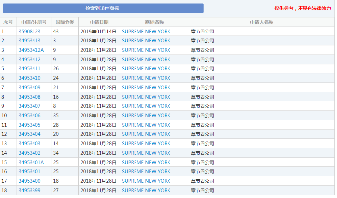This screenshot has height=198, width=337.
Task: Select class 34 cell in row 14
Action: [x=65, y=153]
